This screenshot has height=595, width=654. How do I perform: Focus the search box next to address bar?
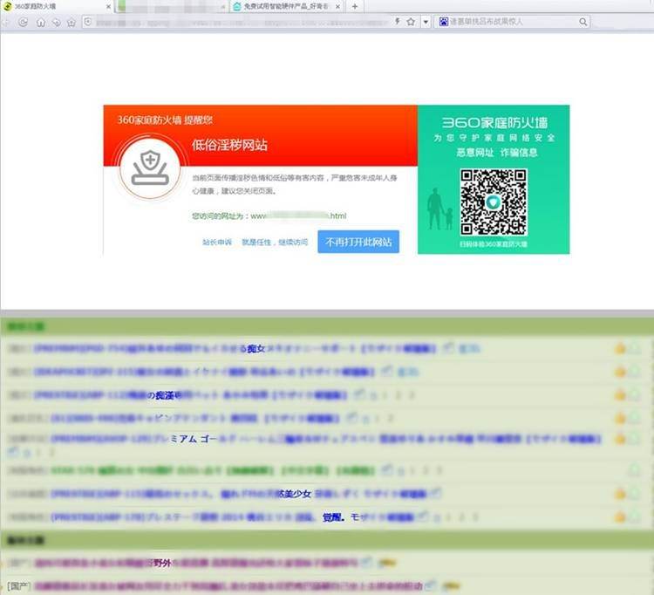[513, 22]
